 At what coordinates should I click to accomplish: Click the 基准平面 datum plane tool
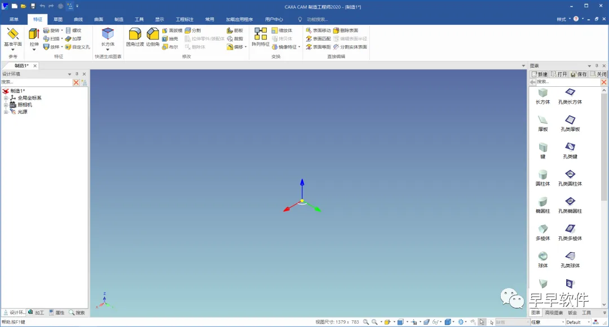[x=13, y=37]
